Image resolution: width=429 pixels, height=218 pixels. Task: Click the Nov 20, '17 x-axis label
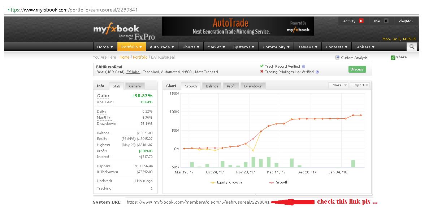tap(246, 172)
